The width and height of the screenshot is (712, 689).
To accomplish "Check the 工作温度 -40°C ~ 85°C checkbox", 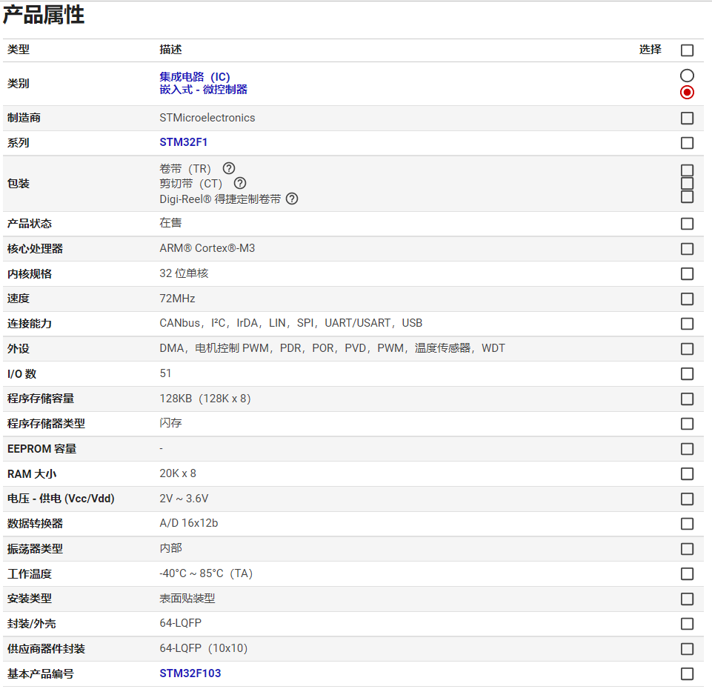I will (x=687, y=573).
